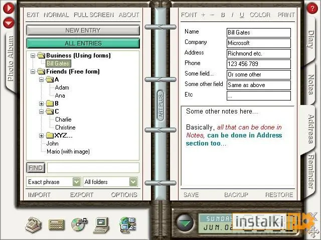Open the telephone dialer icon
321x240 pixels.
pos(34,225)
